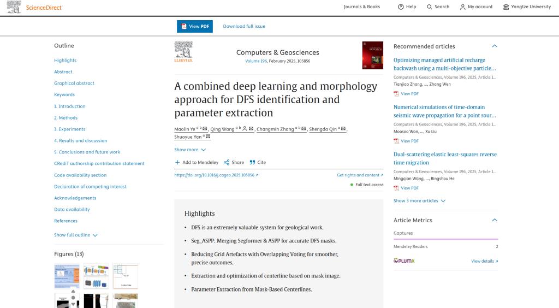Expand author details with Show more
The width and height of the screenshot is (559, 308).
pyautogui.click(x=190, y=150)
